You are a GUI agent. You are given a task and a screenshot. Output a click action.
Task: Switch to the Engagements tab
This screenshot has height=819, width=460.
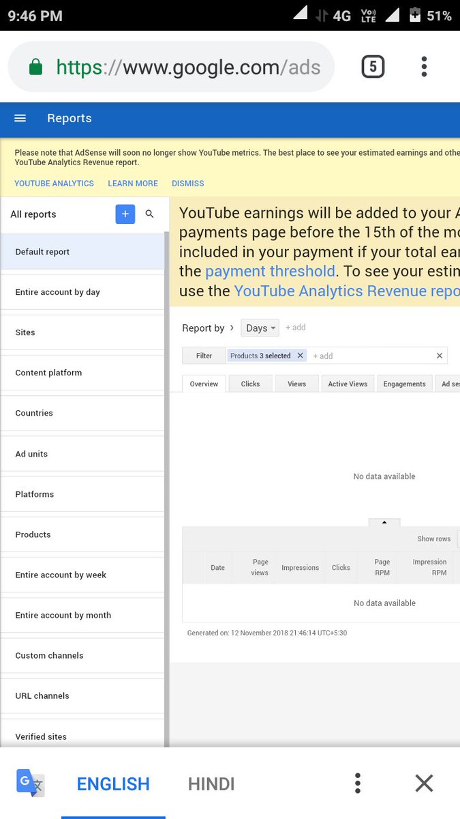click(x=404, y=384)
